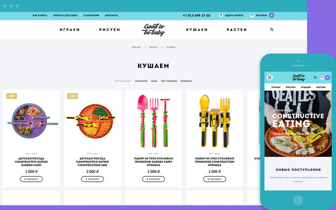Sort products by ХИТ ПРОДАЖ
Image resolution: width=336 pixels, height=210 pixels.
click(x=169, y=81)
